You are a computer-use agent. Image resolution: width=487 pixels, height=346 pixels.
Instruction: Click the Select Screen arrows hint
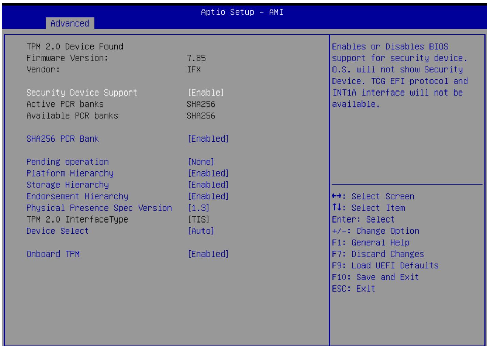373,196
